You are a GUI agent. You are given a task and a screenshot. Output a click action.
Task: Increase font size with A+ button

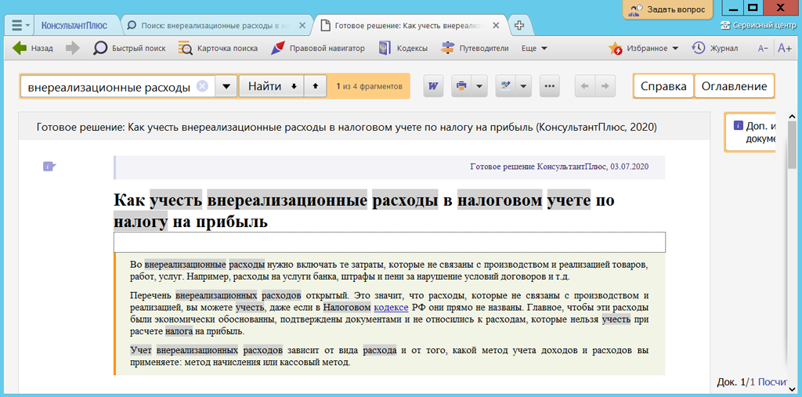coord(784,49)
